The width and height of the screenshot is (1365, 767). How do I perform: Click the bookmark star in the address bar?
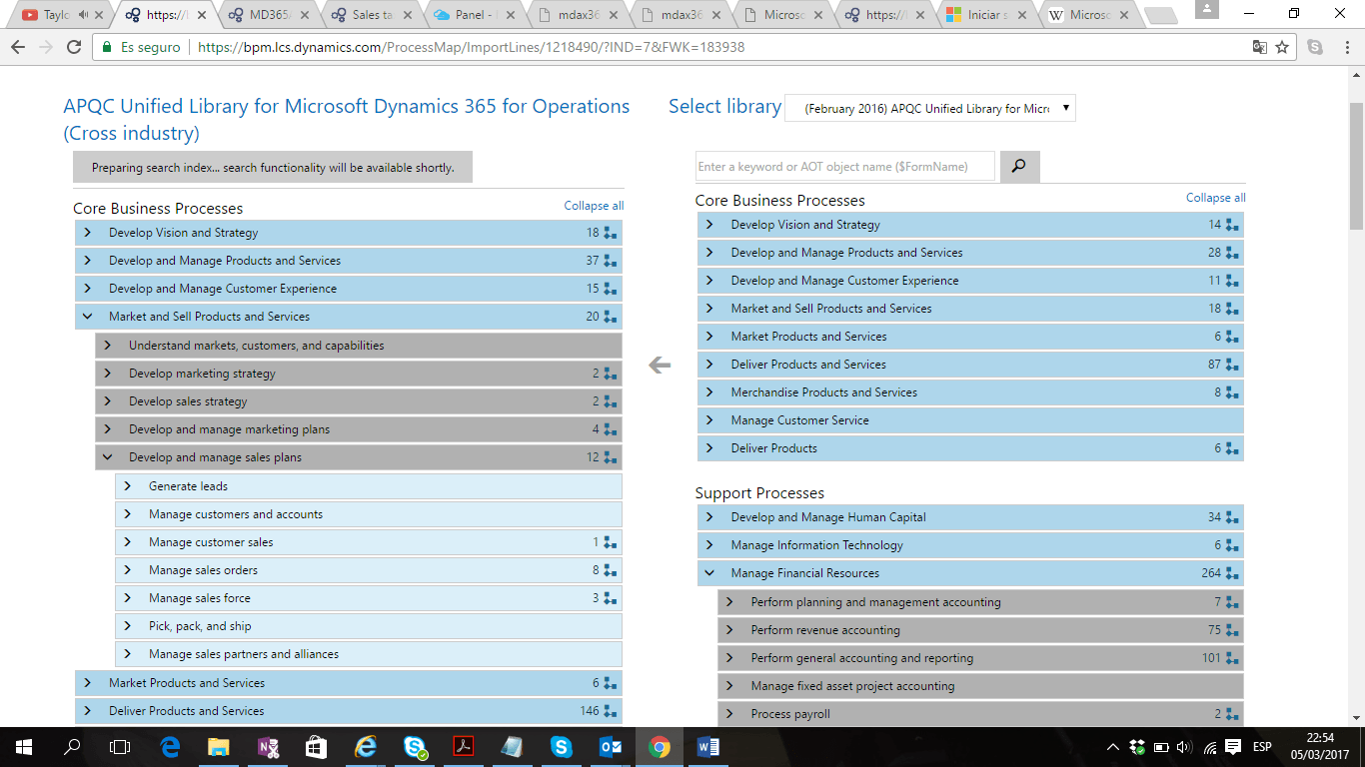[x=1282, y=46]
